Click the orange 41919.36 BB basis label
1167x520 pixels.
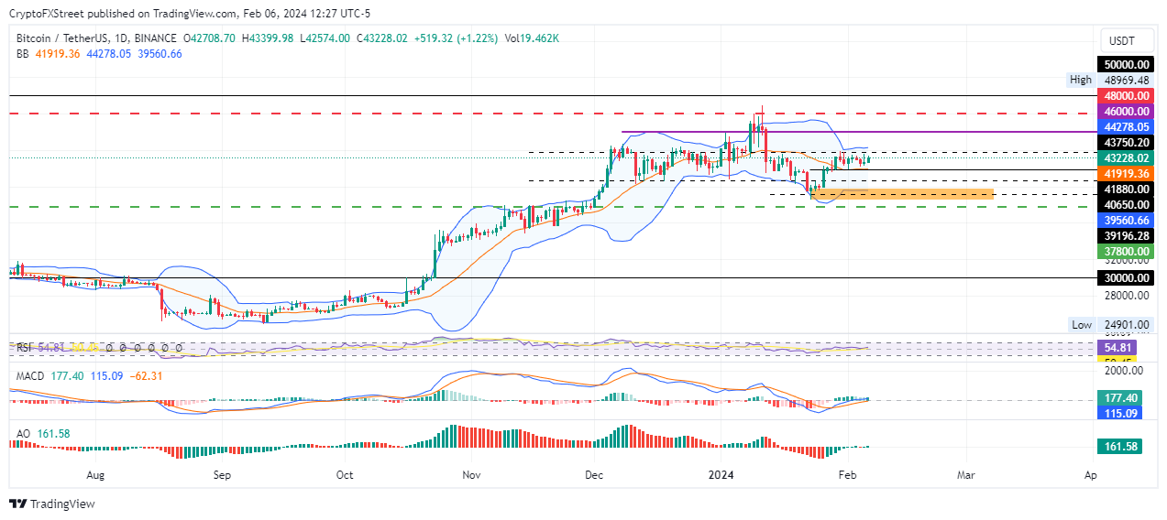[1125, 173]
